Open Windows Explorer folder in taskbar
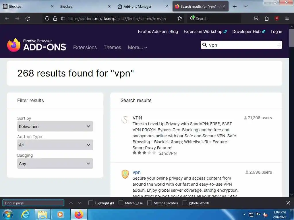The height and width of the screenshot is (220, 294). [42, 215]
